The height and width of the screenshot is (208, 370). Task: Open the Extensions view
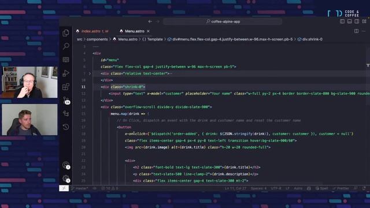(x=66, y=87)
